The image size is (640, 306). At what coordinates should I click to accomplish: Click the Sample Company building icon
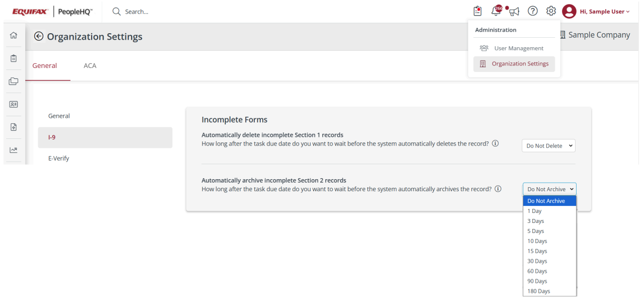click(562, 35)
